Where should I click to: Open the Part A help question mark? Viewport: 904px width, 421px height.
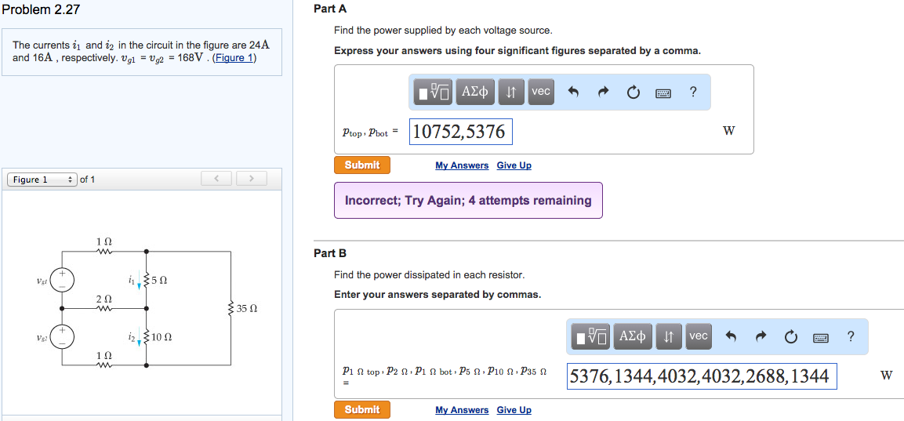[x=692, y=92]
